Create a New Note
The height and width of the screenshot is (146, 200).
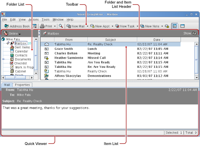click(x=150, y=26)
